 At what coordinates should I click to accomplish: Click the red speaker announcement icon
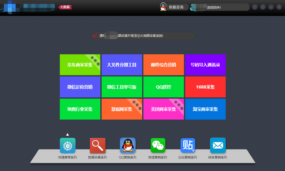click(95, 36)
